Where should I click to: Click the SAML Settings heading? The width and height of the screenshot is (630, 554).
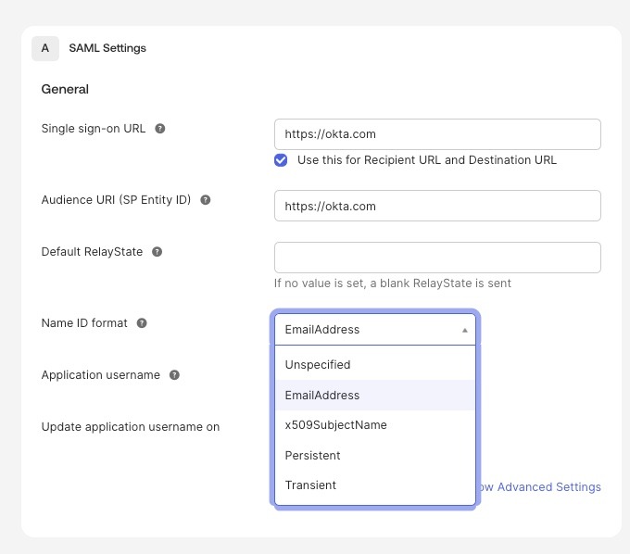[107, 48]
